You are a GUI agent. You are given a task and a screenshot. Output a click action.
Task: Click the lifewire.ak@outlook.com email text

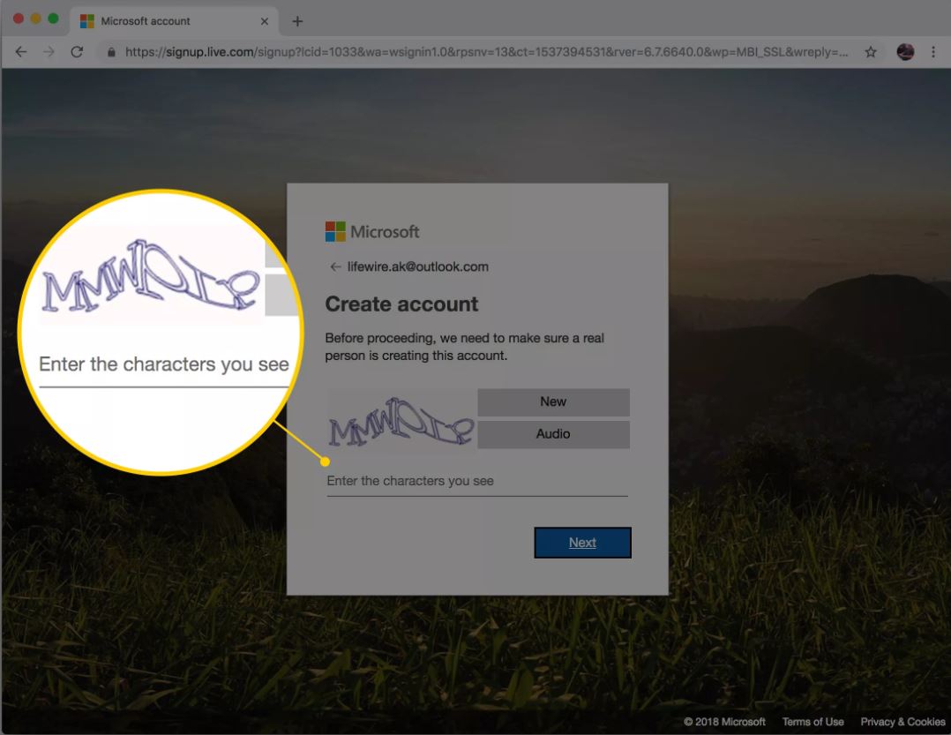click(418, 266)
